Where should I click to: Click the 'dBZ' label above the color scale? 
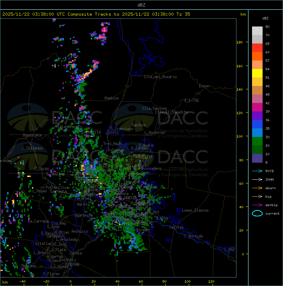[265, 18]
